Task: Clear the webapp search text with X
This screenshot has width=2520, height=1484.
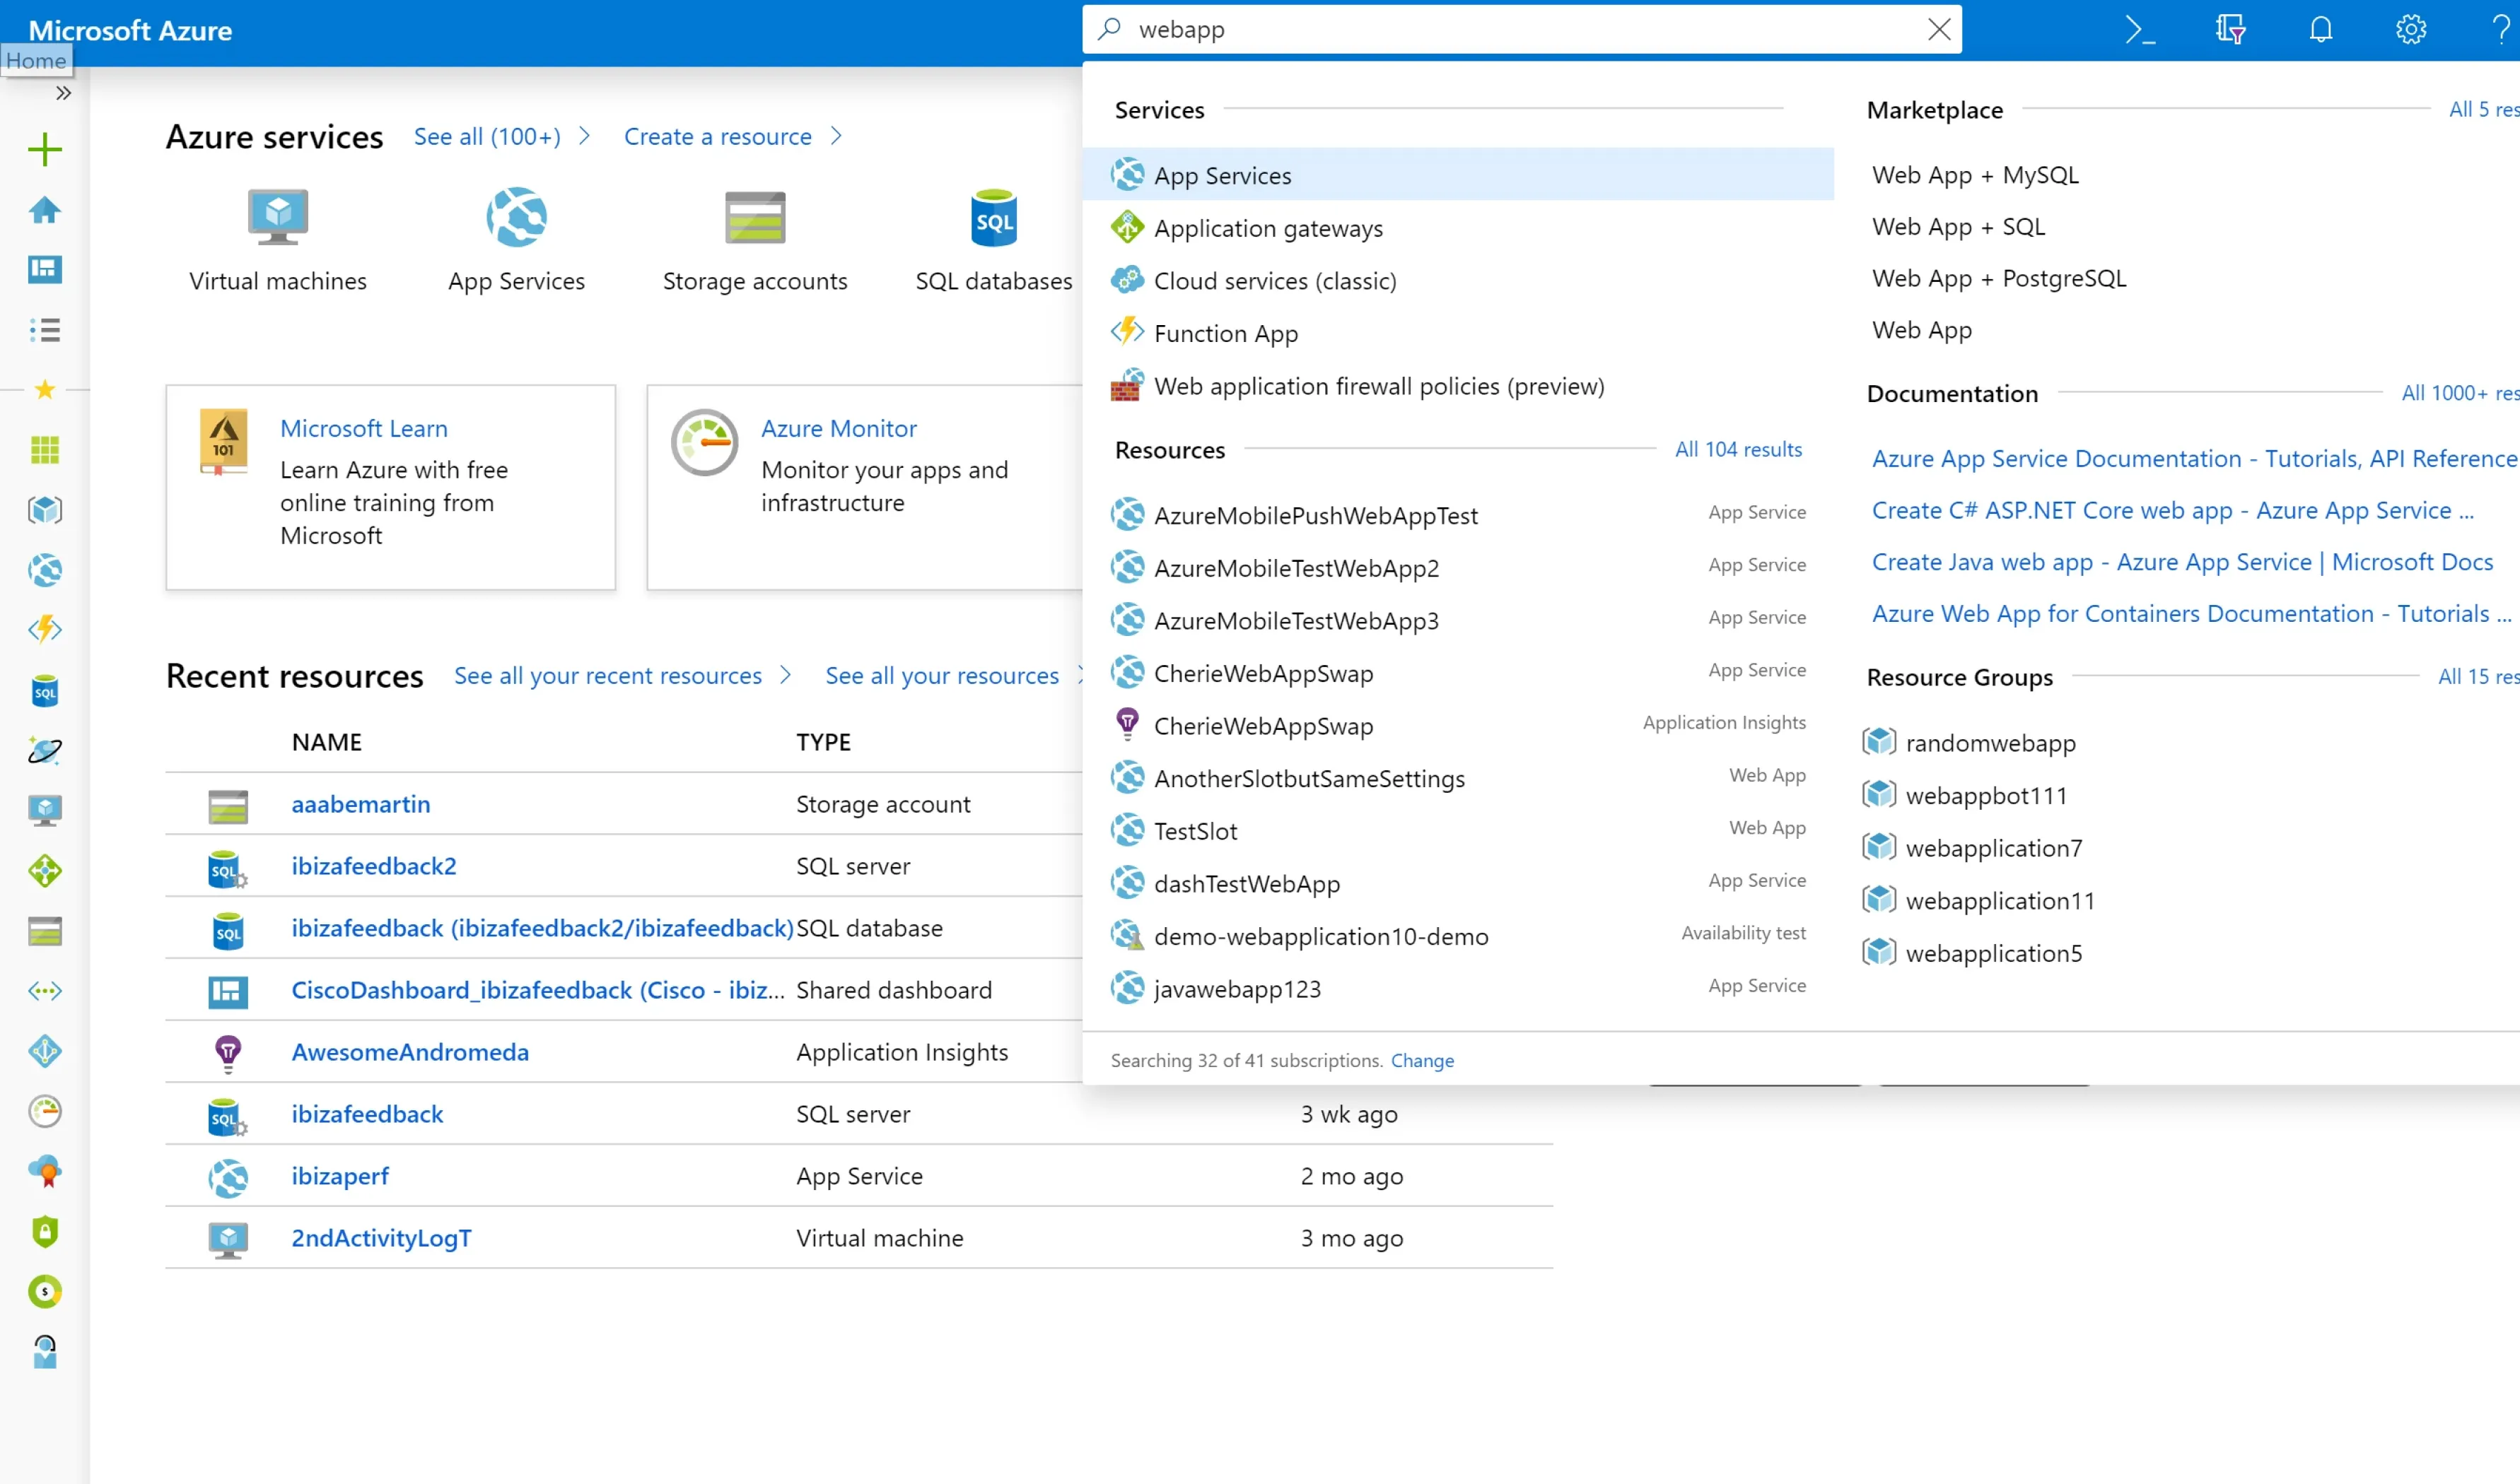Action: [1939, 30]
